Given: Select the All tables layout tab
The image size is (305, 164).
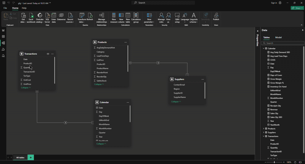Looking at the screenshot, I should [20, 158].
